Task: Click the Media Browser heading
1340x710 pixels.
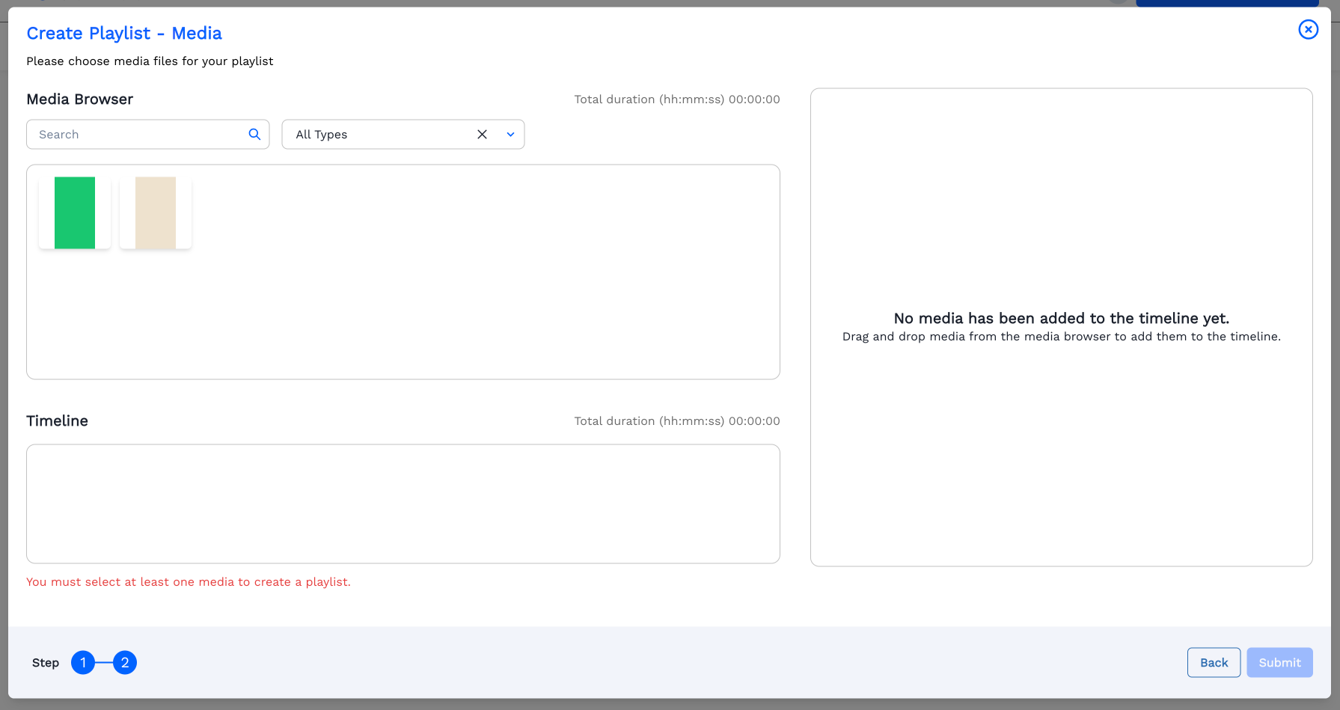Action: (x=79, y=100)
